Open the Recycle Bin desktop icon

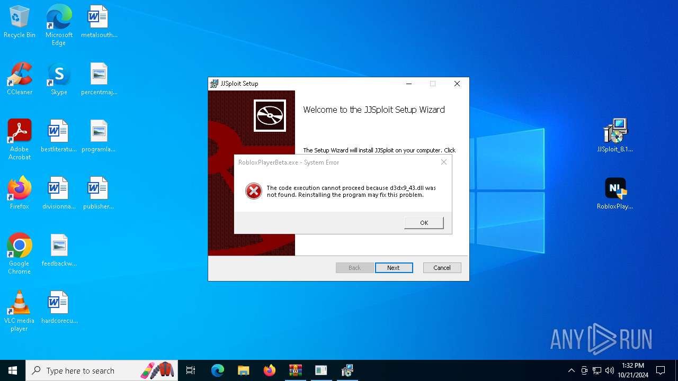point(20,22)
